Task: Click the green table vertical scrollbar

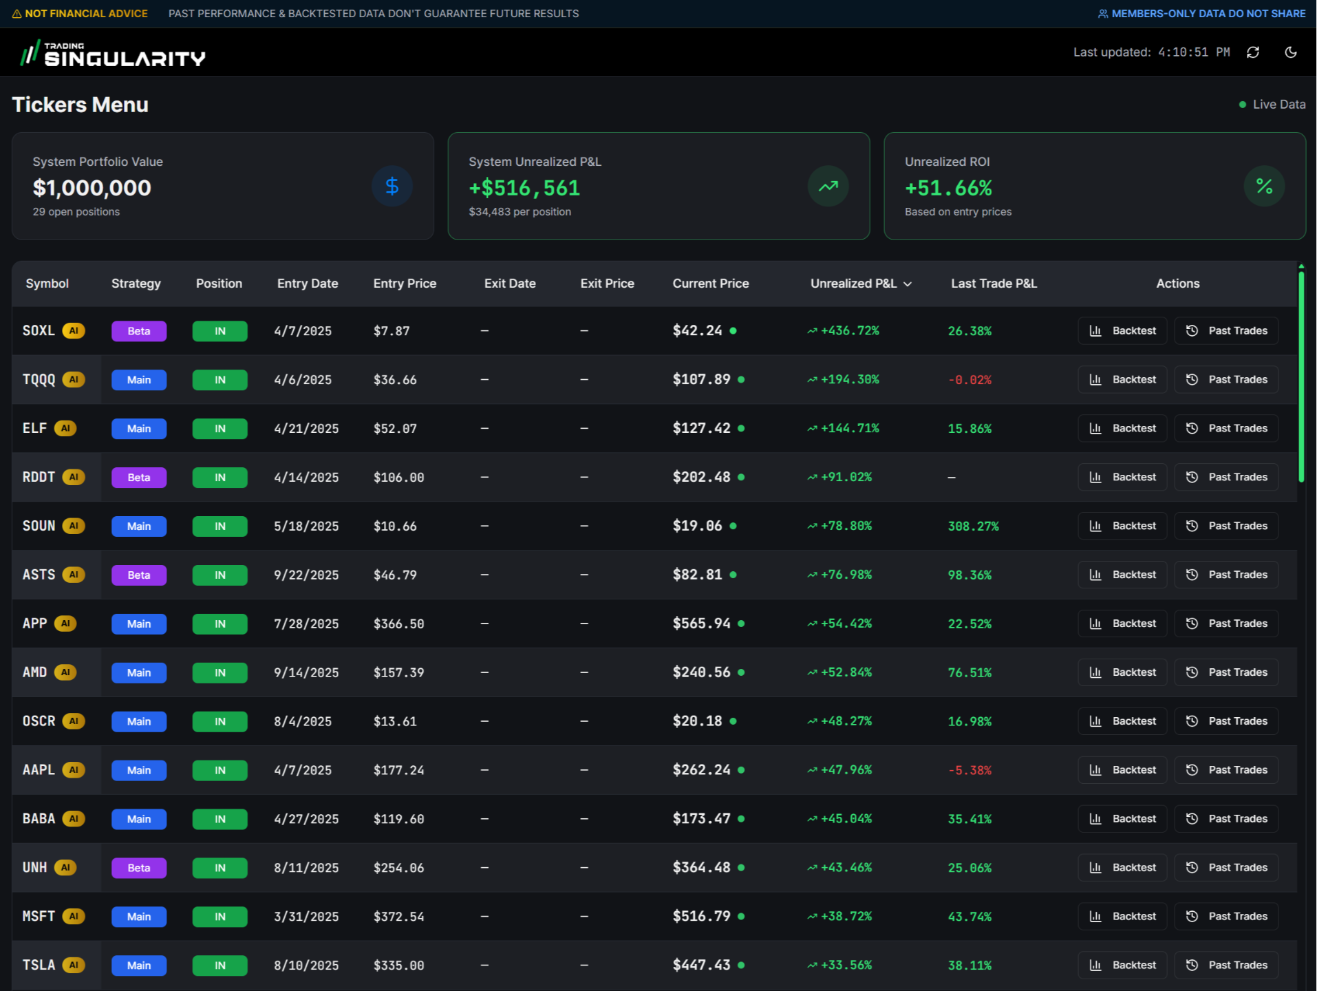Action: point(1301,376)
